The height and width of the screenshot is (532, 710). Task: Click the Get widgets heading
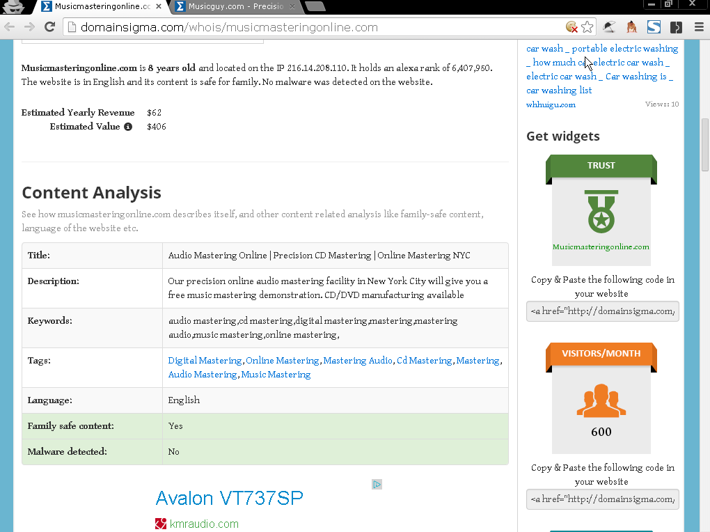[563, 136]
